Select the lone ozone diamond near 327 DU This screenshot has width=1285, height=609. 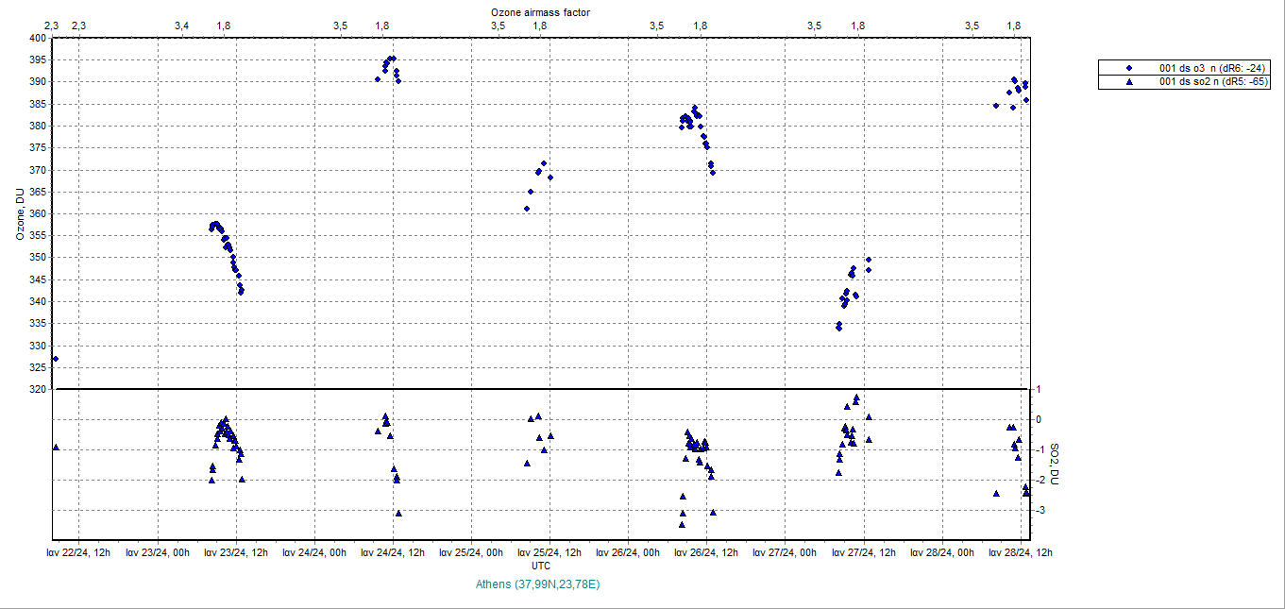(56, 359)
